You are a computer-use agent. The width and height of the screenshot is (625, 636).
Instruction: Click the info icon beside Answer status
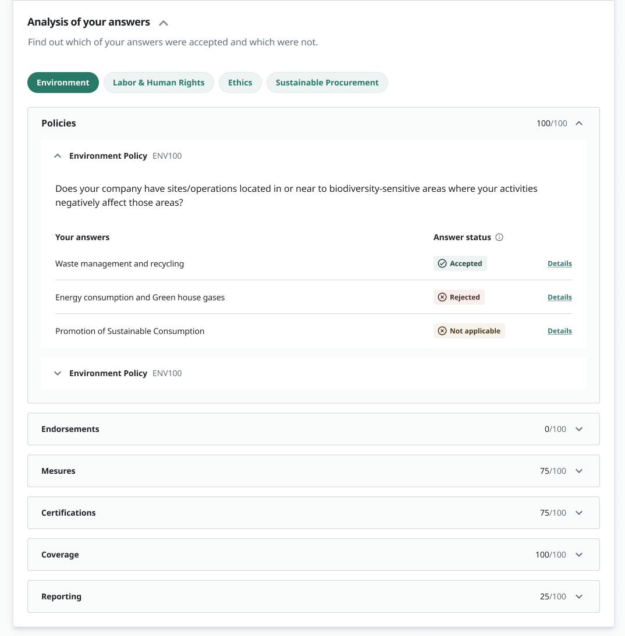click(499, 237)
